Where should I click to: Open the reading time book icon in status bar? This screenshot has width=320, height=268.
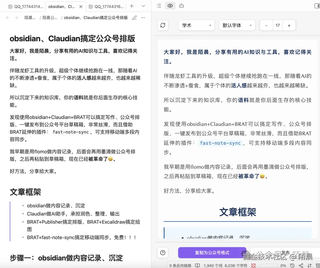pyautogui.click(x=197, y=265)
